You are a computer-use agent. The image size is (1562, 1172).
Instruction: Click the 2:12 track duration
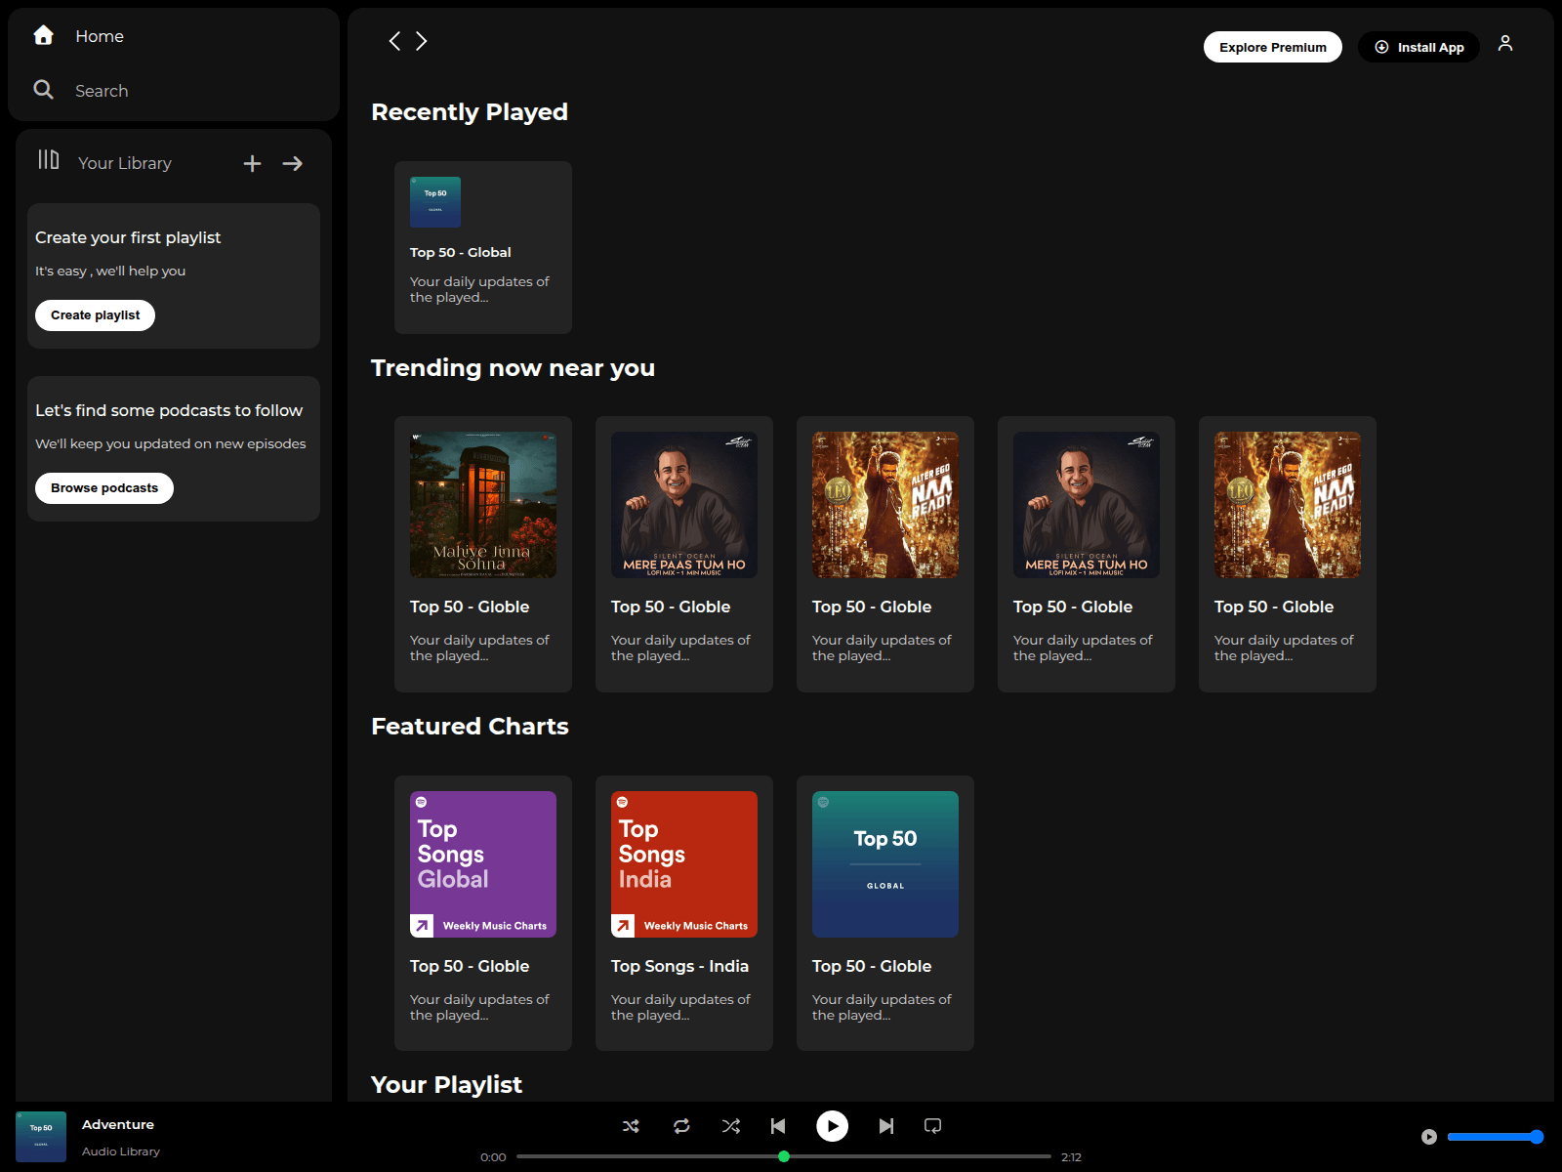(x=1071, y=1157)
